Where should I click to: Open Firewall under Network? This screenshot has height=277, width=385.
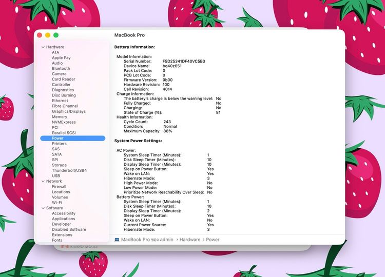pos(59,187)
